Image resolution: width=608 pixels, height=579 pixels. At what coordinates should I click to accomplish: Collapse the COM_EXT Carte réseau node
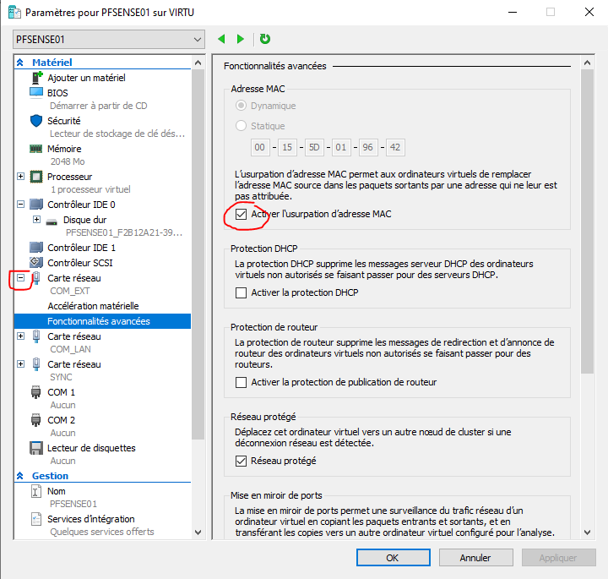click(x=21, y=278)
